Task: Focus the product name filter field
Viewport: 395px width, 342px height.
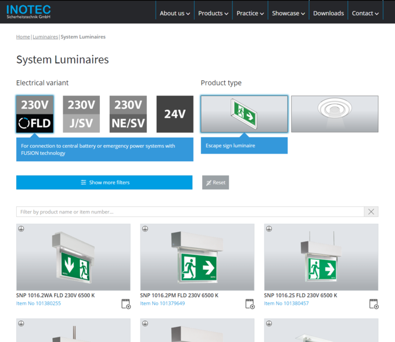Action: [190, 212]
